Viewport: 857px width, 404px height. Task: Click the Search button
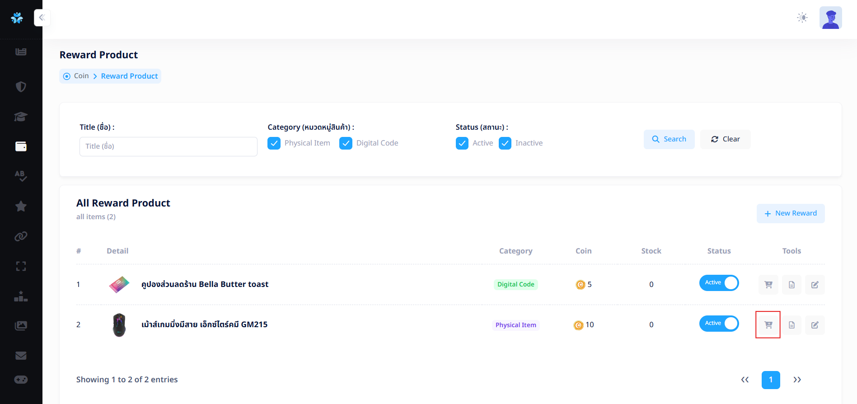669,139
